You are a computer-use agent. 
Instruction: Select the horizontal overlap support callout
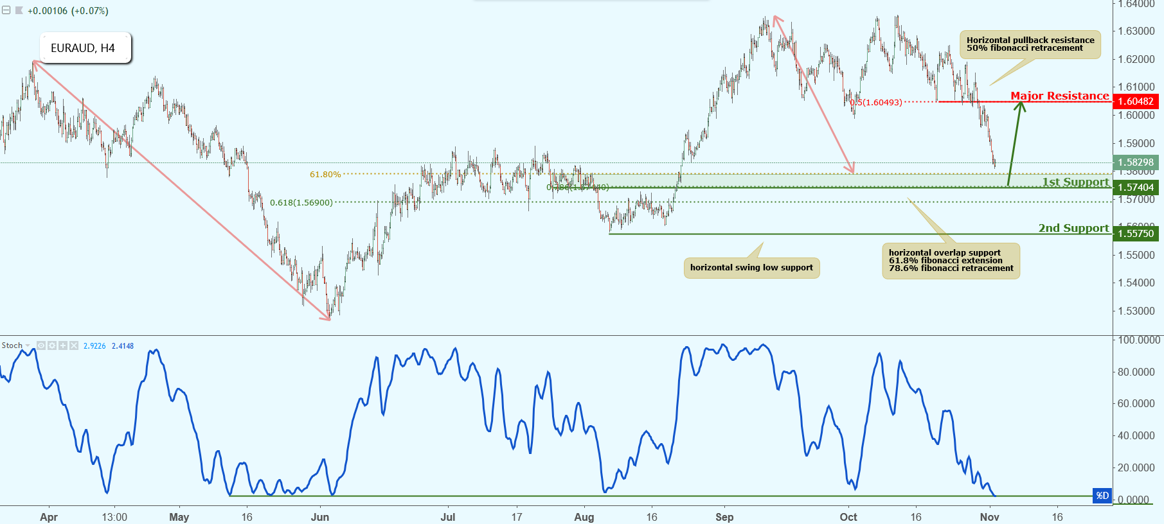coord(951,261)
